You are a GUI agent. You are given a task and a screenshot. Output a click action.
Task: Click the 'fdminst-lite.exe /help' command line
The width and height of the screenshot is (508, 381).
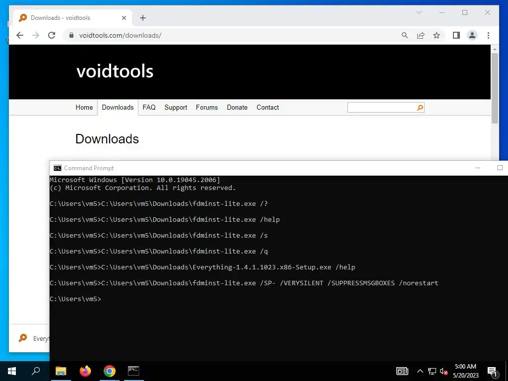click(x=165, y=220)
